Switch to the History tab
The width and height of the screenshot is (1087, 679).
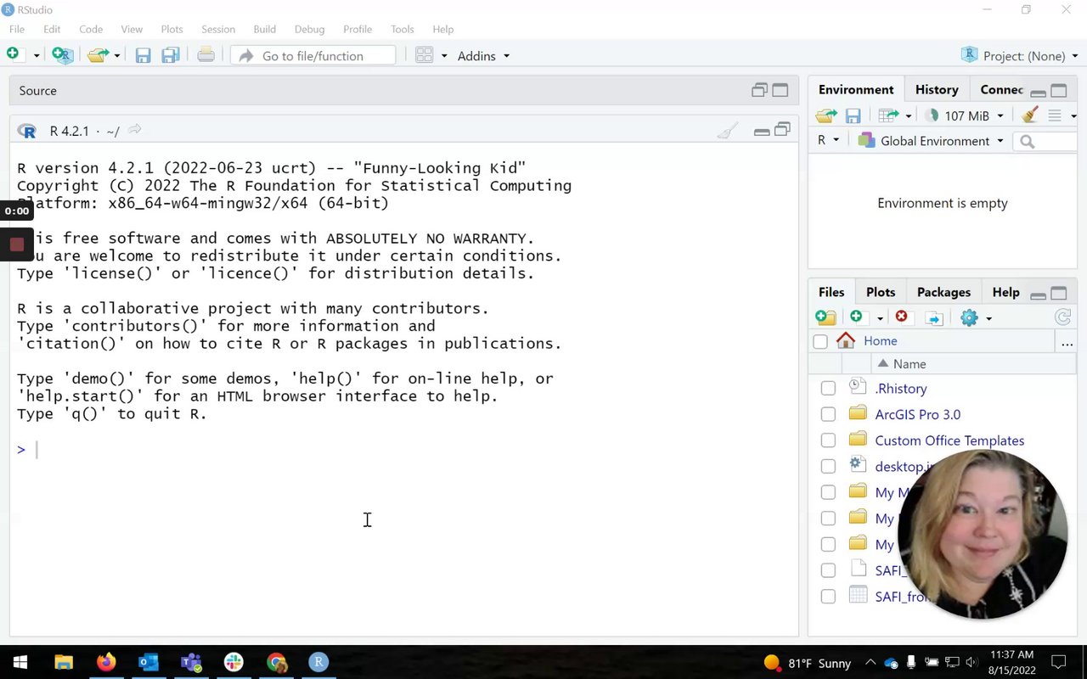(937, 89)
